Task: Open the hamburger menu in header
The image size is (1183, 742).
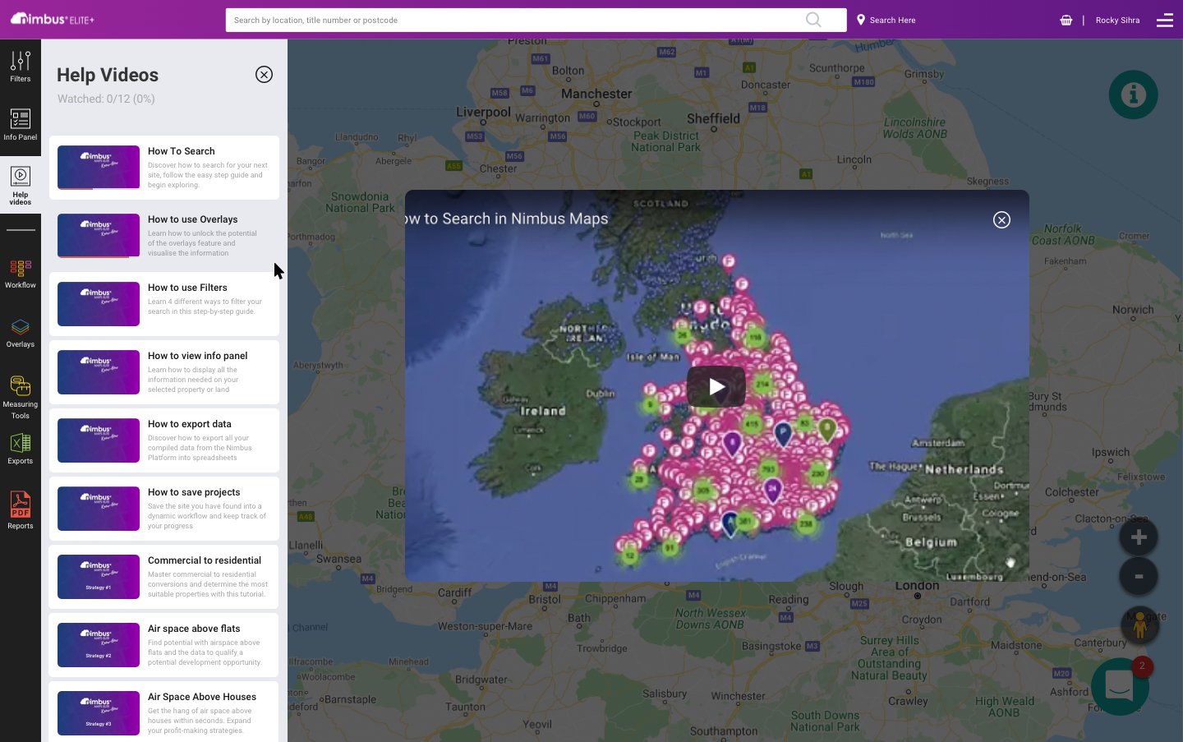Action: [1165, 20]
